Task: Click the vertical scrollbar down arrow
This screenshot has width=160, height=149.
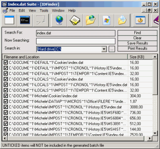Action: 155,133
